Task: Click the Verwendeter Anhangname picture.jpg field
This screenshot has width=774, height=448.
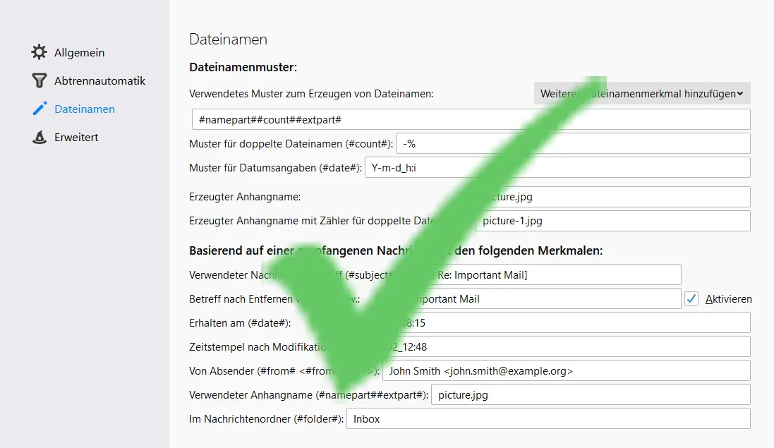Action: click(x=591, y=394)
